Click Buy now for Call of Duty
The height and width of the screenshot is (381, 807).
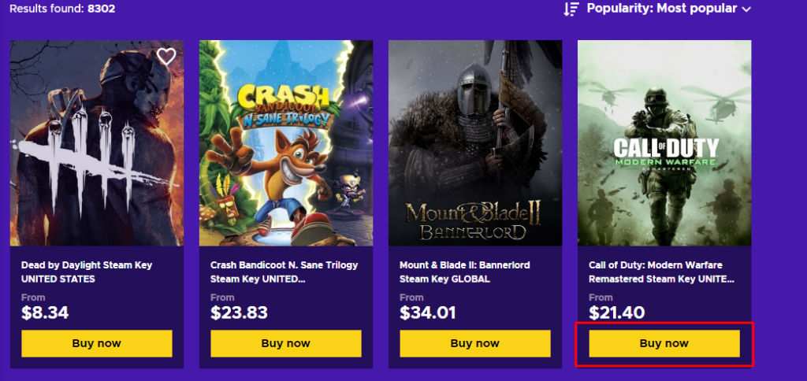tap(664, 343)
